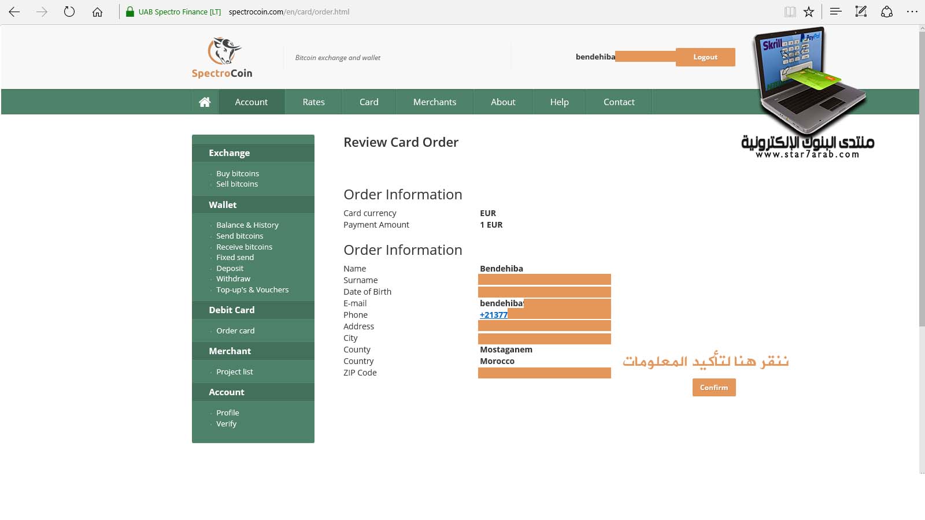Click the Mostaganem county value
Screen dimensions: 925x520
click(x=506, y=350)
